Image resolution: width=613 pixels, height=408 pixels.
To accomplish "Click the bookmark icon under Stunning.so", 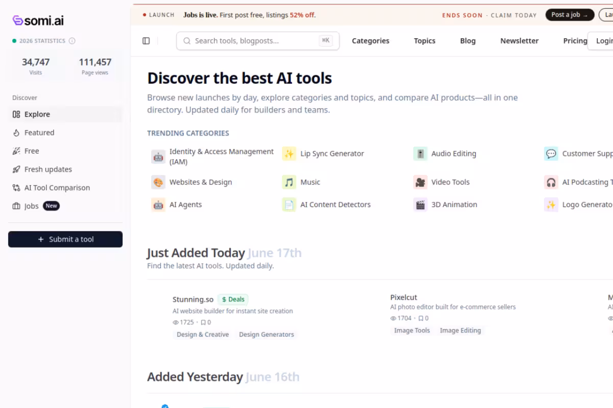I will point(203,322).
